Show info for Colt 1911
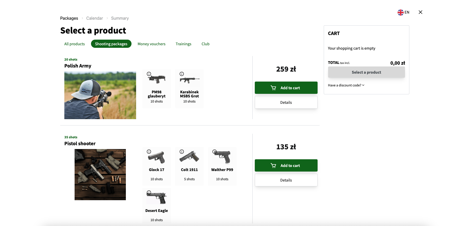The image size is (476, 226). click(182, 152)
